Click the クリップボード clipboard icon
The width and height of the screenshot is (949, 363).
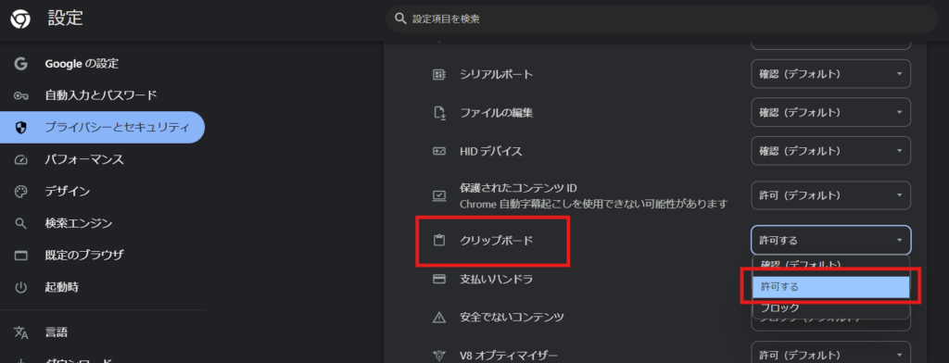(439, 240)
